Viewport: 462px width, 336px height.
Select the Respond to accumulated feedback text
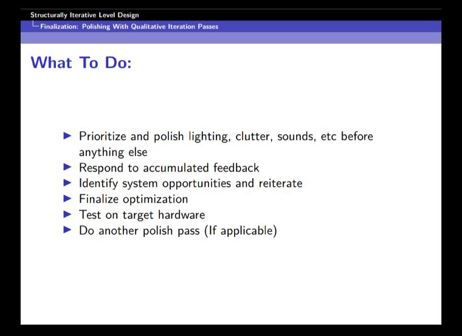pos(169,168)
